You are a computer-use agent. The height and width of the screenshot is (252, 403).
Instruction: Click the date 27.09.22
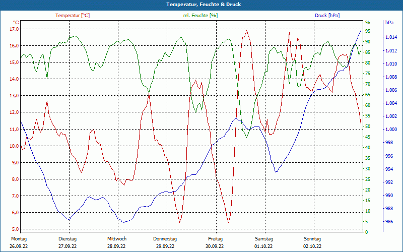click(x=68, y=246)
